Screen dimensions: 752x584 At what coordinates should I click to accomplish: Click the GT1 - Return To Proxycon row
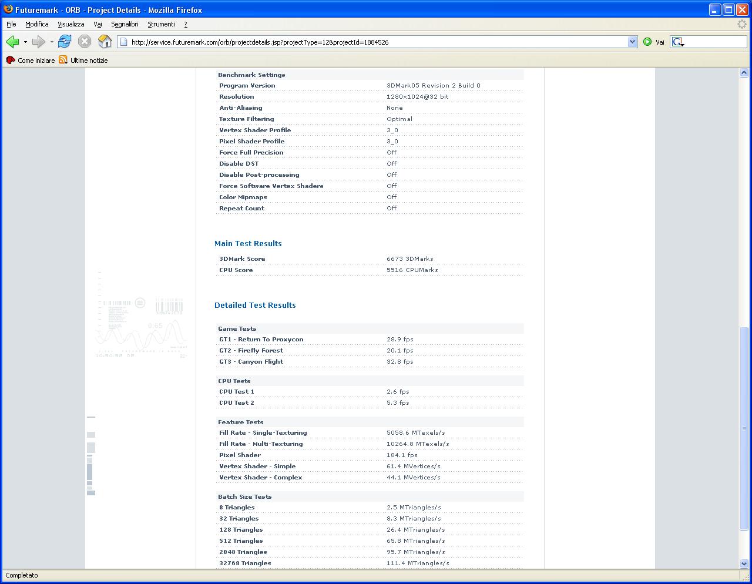point(370,339)
